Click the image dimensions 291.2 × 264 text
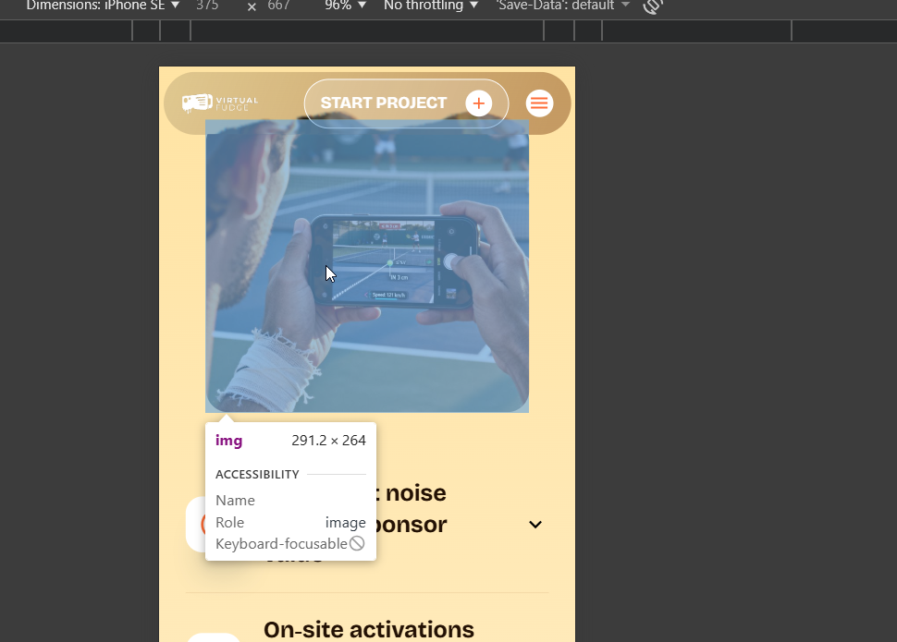897x642 pixels. click(328, 441)
